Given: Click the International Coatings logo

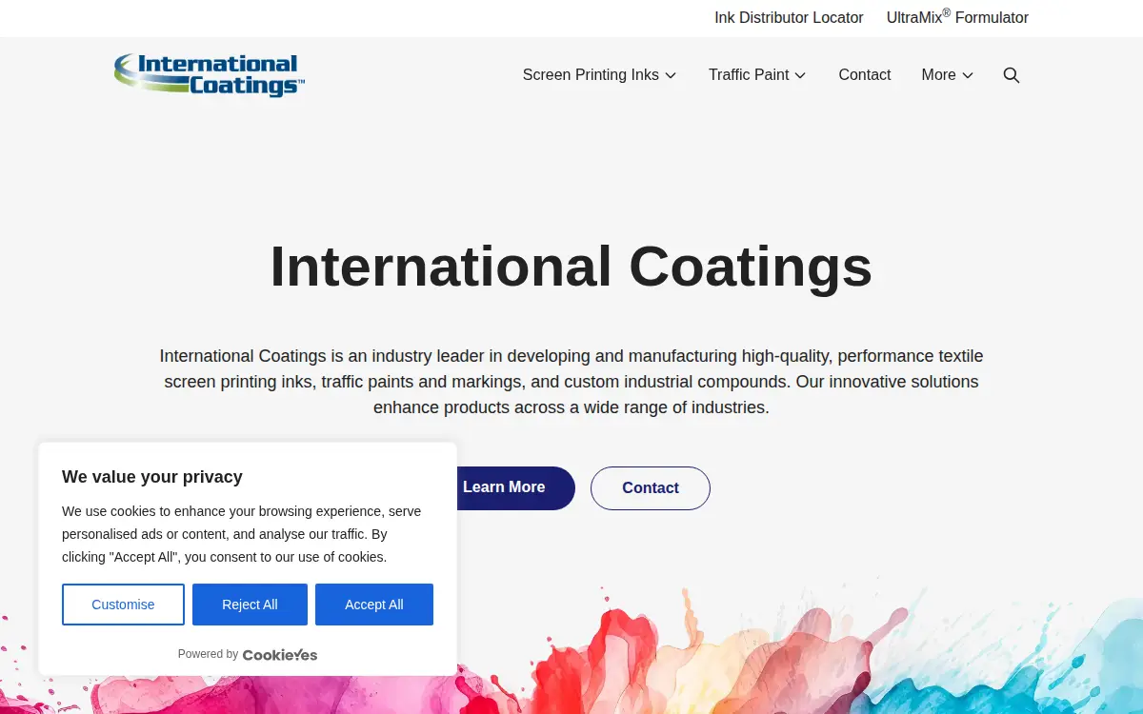Looking at the screenshot, I should tap(210, 75).
